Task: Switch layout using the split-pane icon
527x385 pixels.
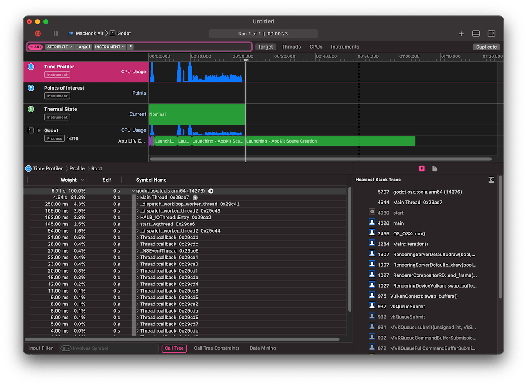Action: (491, 34)
